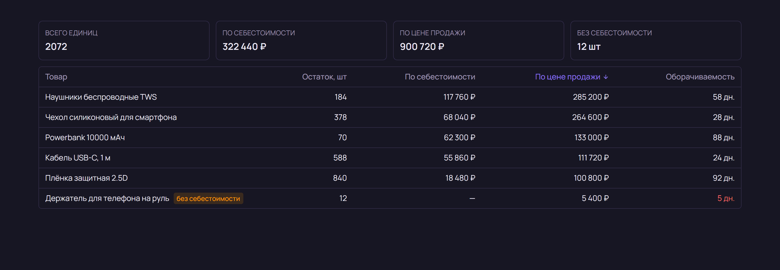Open Держатель для телефона на руль row

click(390, 198)
